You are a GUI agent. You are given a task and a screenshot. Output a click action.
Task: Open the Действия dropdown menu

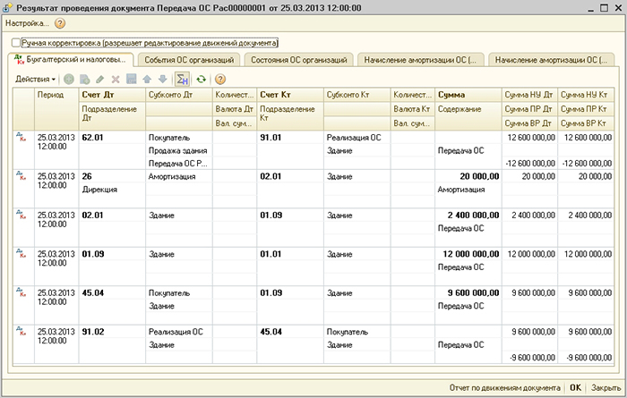click(35, 80)
